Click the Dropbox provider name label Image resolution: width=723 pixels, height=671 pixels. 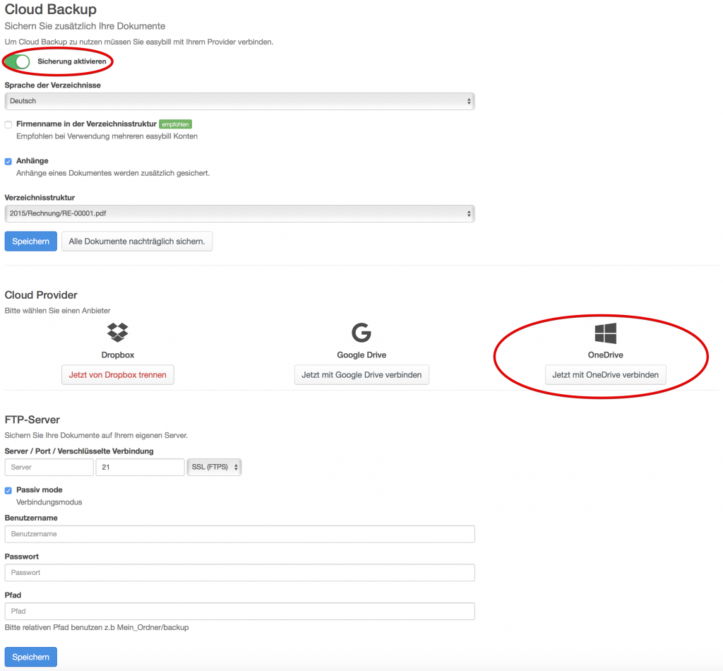click(x=118, y=355)
